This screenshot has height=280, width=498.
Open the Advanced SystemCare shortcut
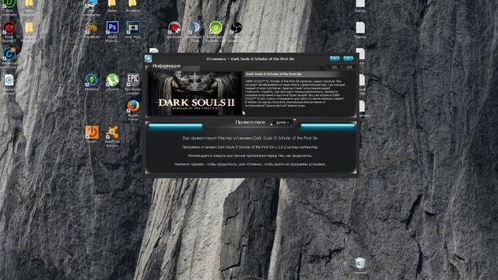9,58
